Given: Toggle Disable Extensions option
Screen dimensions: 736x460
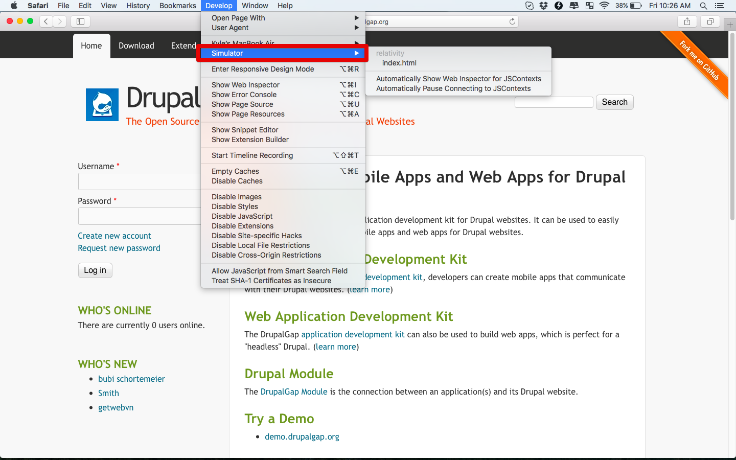Looking at the screenshot, I should (x=283, y=226).
